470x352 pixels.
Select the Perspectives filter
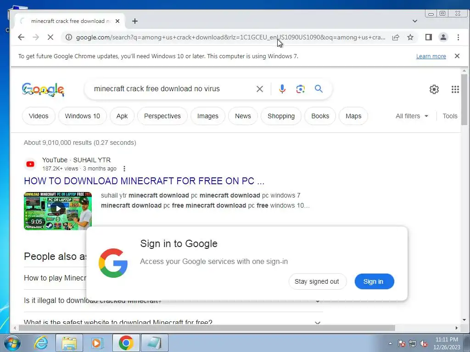click(162, 116)
